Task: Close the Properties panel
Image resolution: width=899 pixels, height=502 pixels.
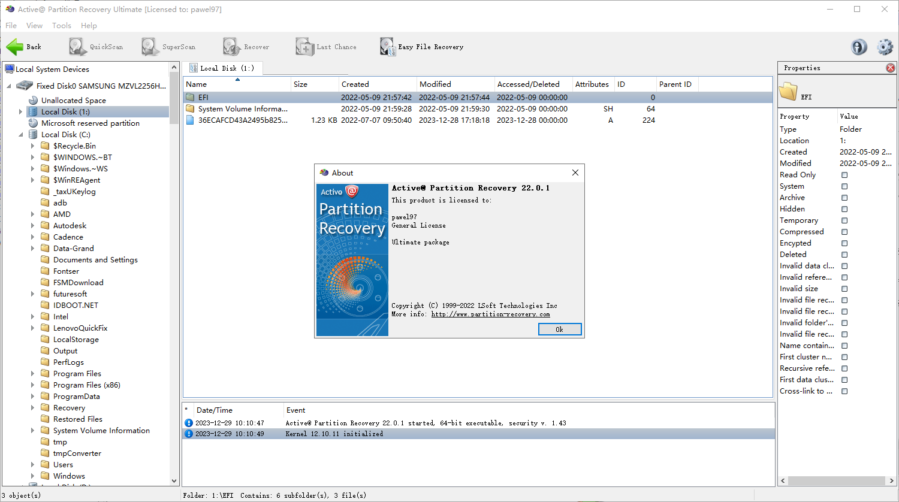Action: [891, 68]
